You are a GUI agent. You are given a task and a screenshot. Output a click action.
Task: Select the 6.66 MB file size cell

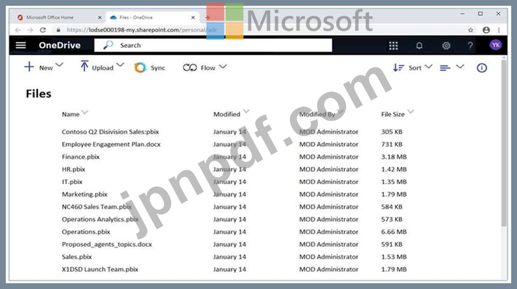pyautogui.click(x=394, y=232)
